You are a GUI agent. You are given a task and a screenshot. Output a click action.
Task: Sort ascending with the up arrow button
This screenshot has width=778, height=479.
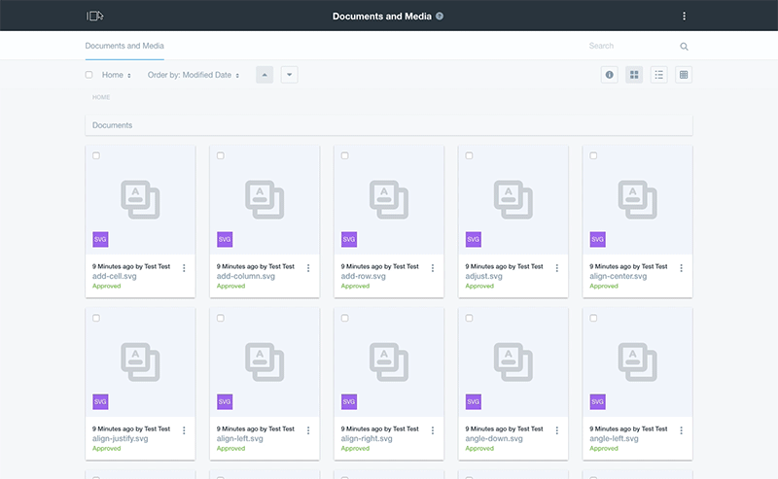pos(265,75)
